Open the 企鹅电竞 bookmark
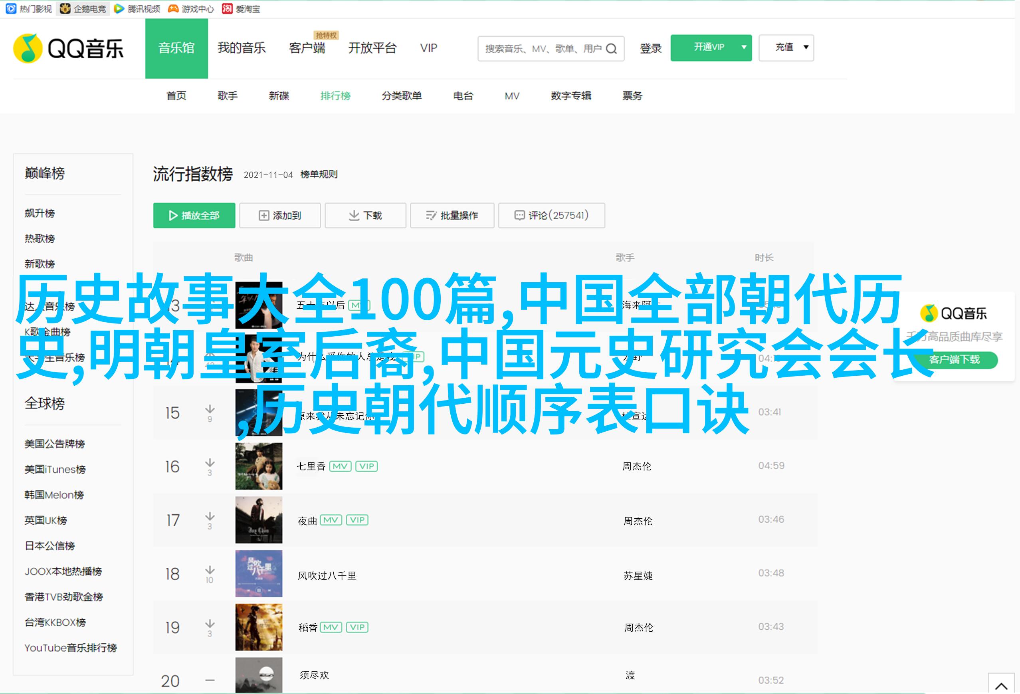This screenshot has width=1020, height=694. pyautogui.click(x=83, y=9)
